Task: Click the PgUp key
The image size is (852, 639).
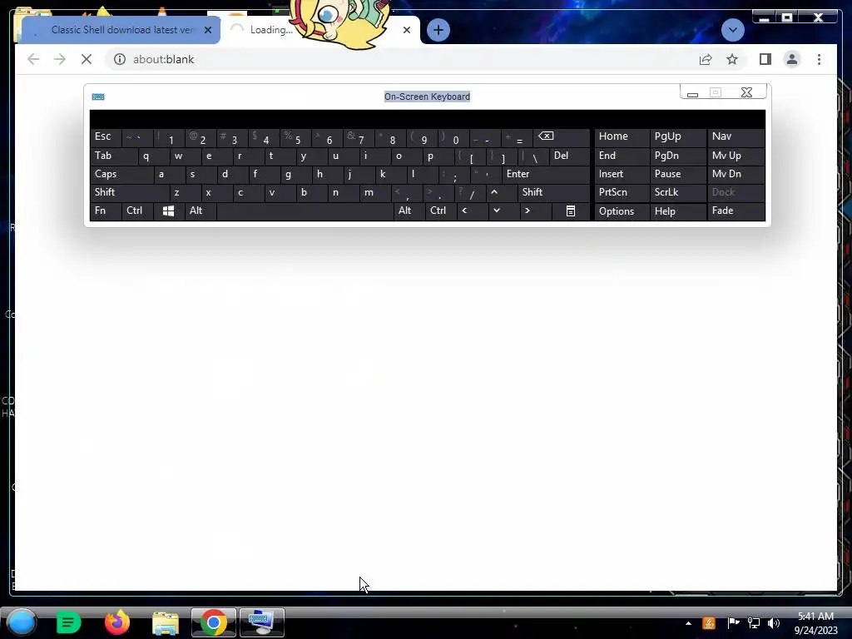Action: 677,137
